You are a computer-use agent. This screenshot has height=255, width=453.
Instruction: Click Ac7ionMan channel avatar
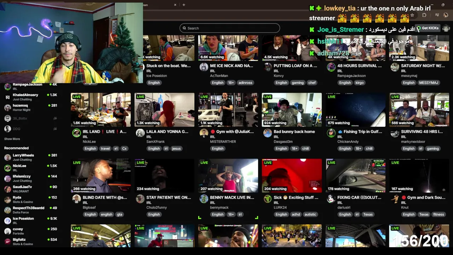[x=204, y=67]
